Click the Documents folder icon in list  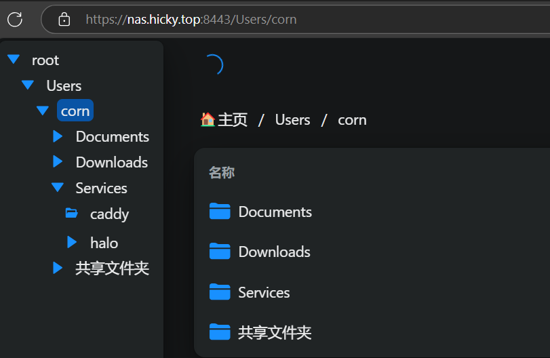coord(220,211)
